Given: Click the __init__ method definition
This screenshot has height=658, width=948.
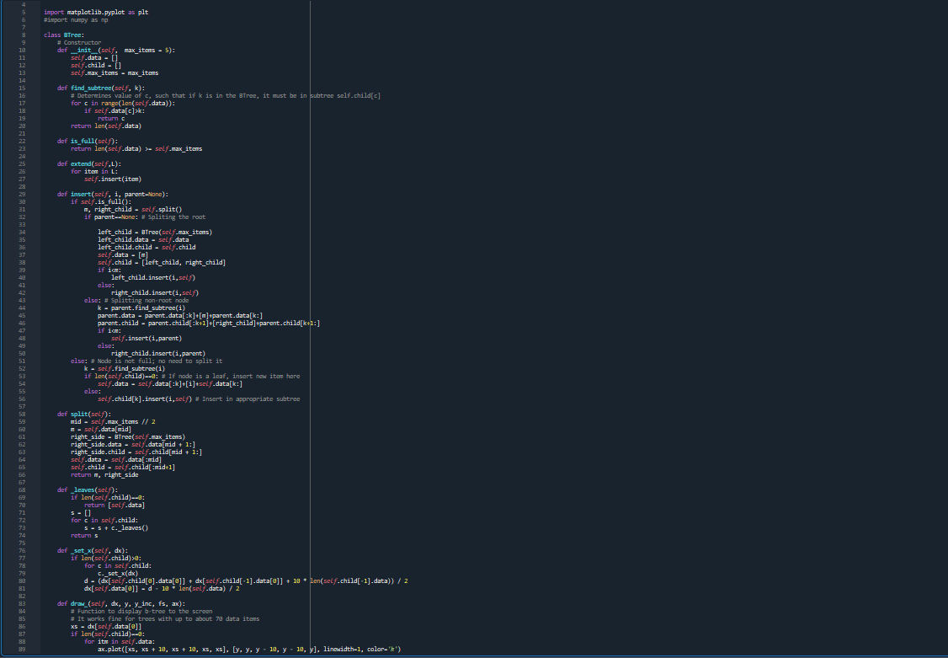Looking at the screenshot, I should click(84, 50).
